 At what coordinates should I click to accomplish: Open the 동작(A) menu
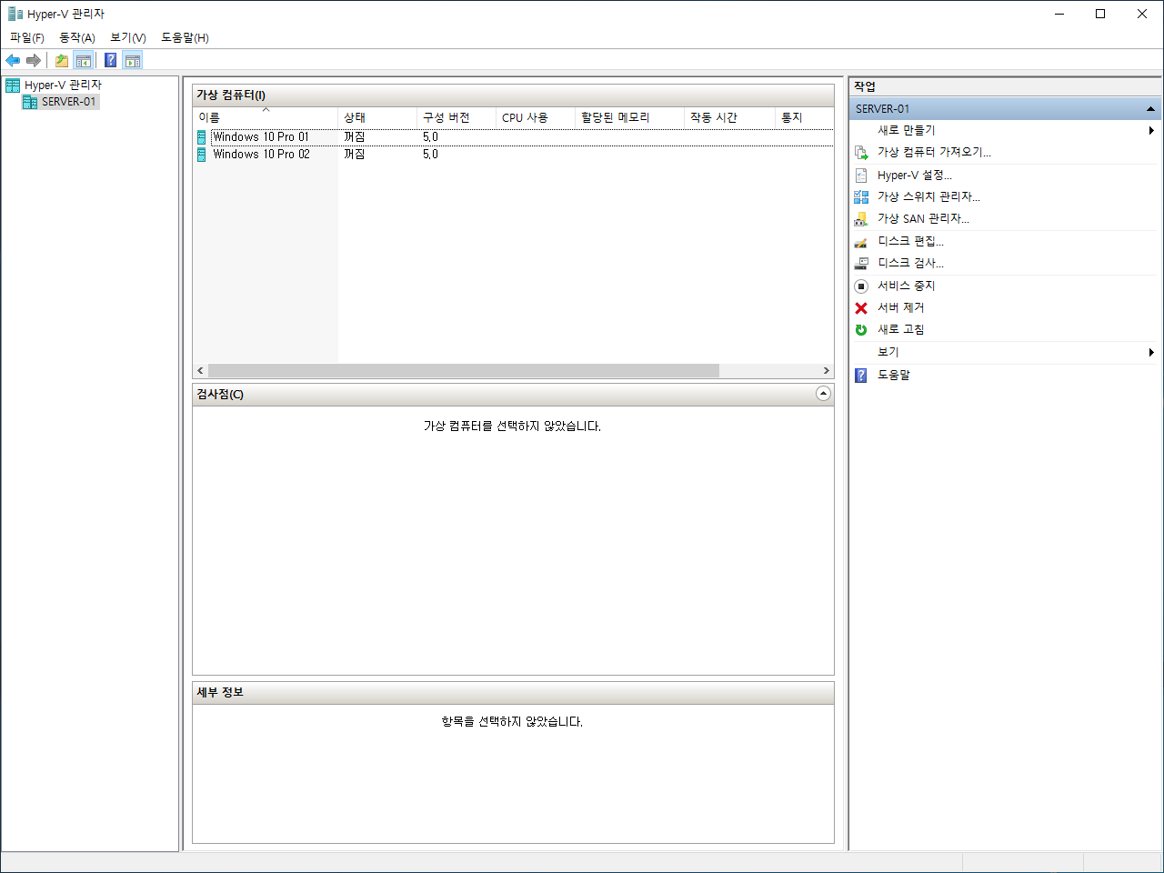(77, 37)
